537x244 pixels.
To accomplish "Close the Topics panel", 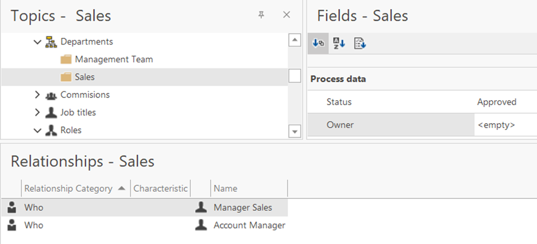I will [287, 15].
